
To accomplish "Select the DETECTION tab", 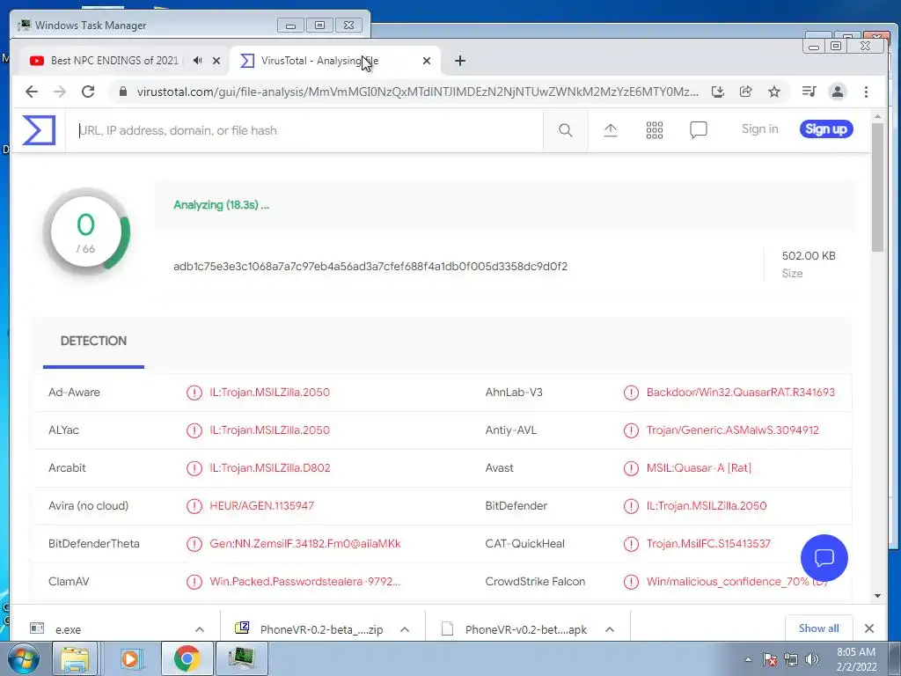I will click(x=93, y=341).
